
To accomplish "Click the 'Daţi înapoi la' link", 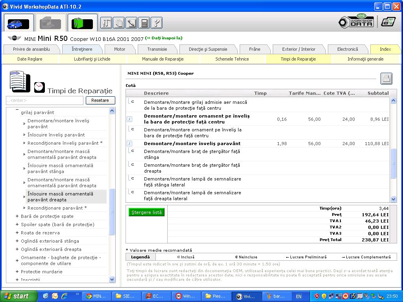I will click(x=164, y=38).
